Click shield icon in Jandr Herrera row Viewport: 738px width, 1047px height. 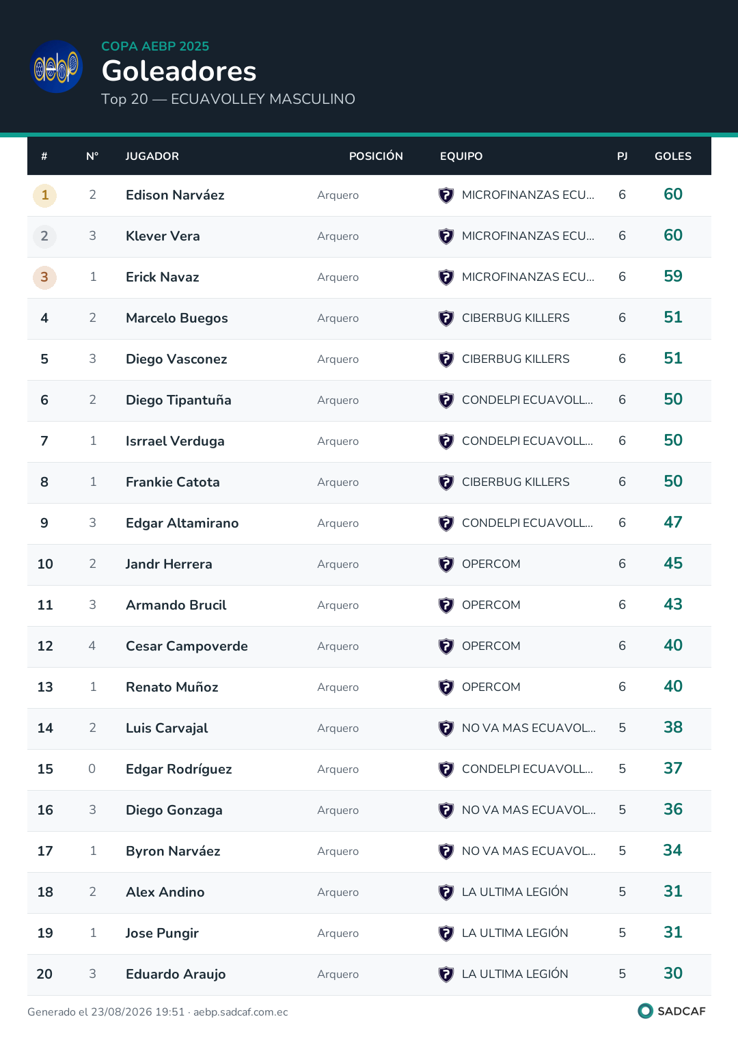pyautogui.click(x=446, y=565)
